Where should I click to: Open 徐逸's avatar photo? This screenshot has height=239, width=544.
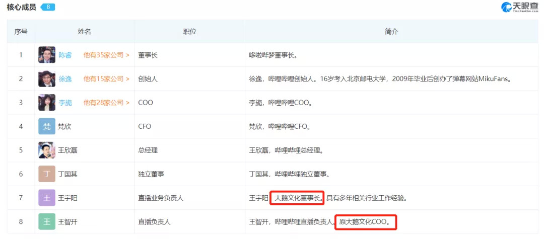coord(46,78)
